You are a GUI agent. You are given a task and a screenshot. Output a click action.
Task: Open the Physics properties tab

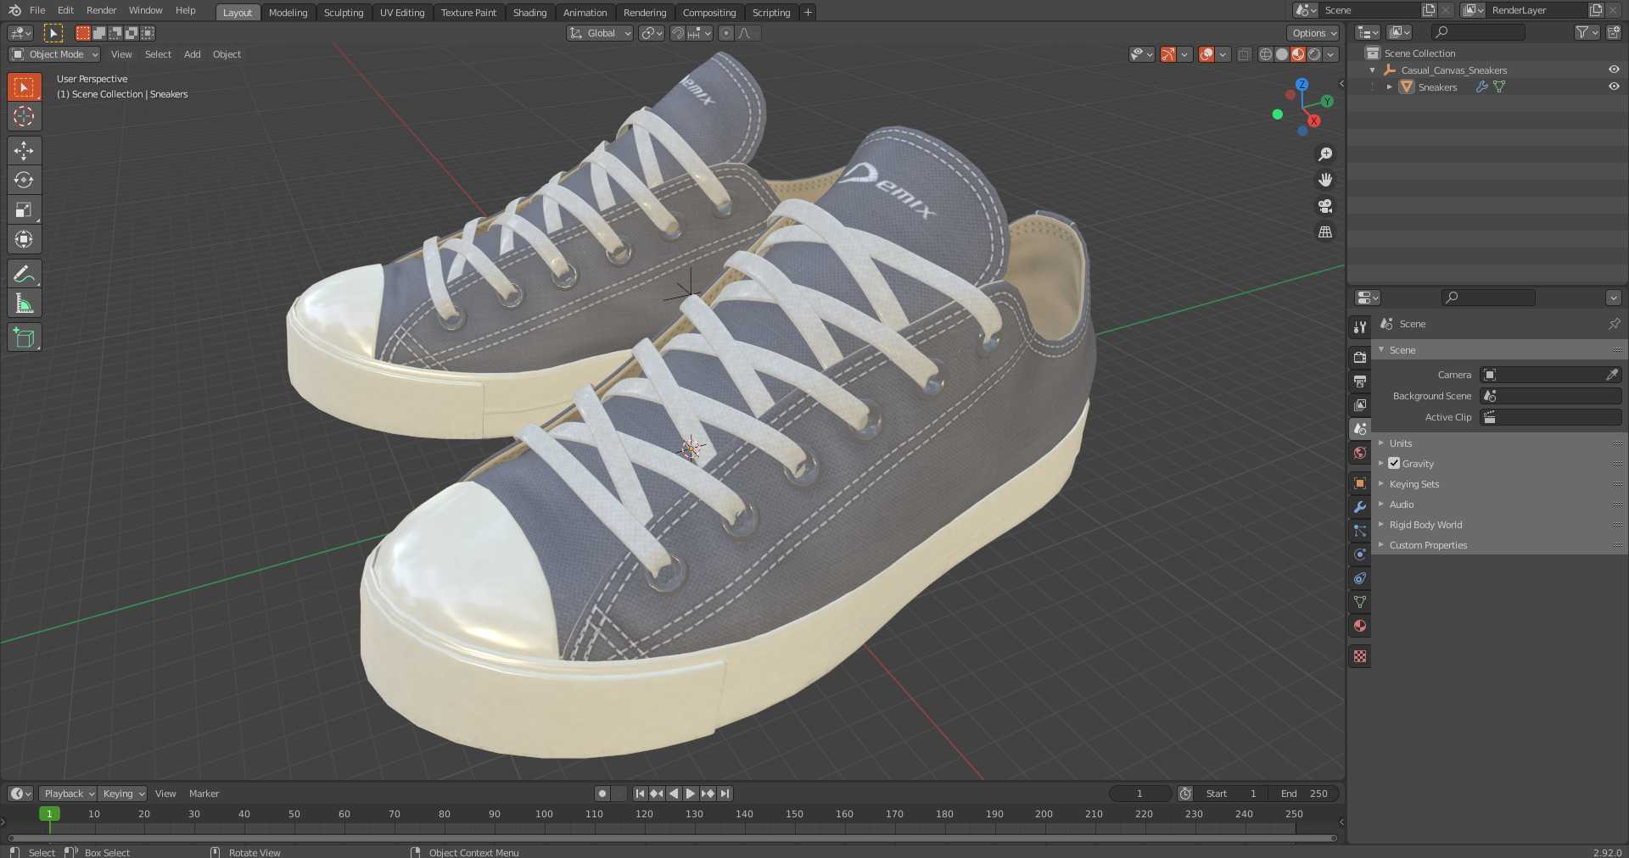pyautogui.click(x=1360, y=554)
